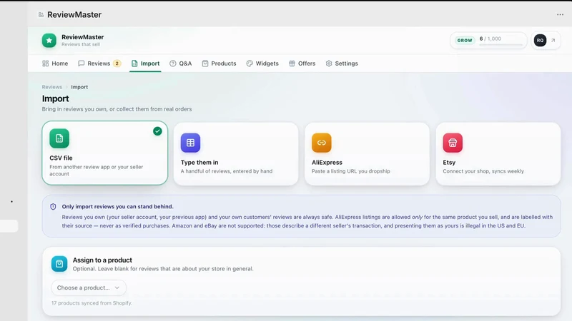Choose the AliExpress import card
The width and height of the screenshot is (572, 321).
click(x=367, y=154)
